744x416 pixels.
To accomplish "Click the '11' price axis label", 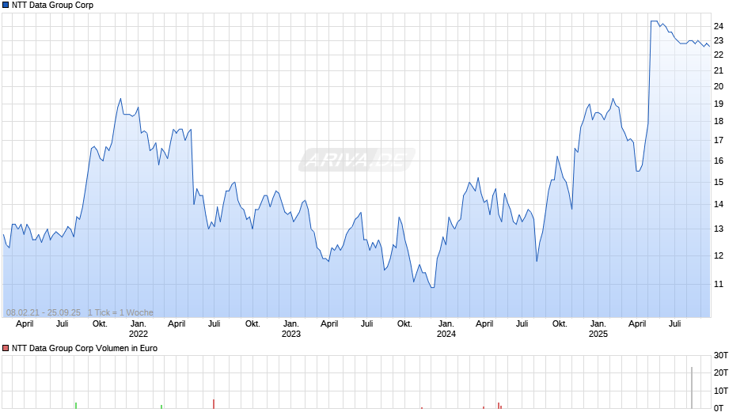I will coord(719,284).
